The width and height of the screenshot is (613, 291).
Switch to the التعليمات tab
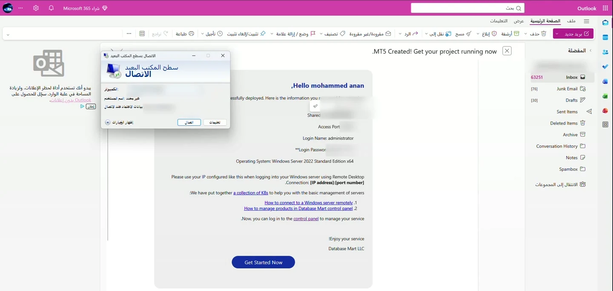pyautogui.click(x=499, y=21)
